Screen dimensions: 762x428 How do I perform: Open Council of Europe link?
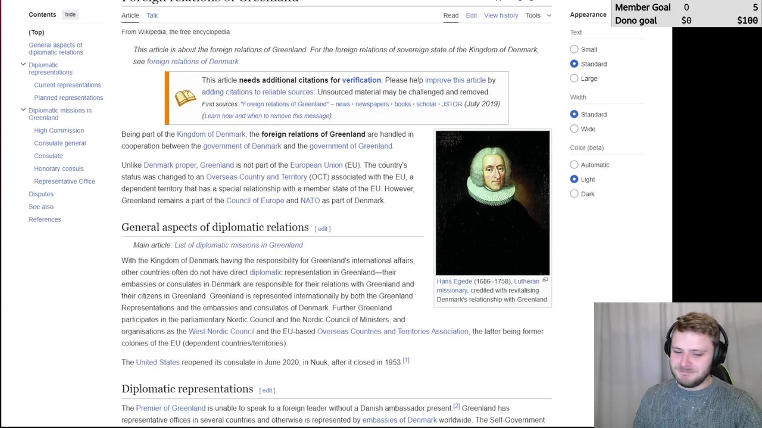click(x=255, y=201)
